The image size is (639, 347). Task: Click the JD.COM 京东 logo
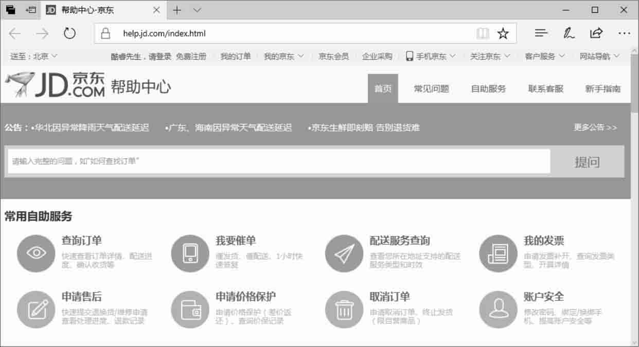click(55, 85)
